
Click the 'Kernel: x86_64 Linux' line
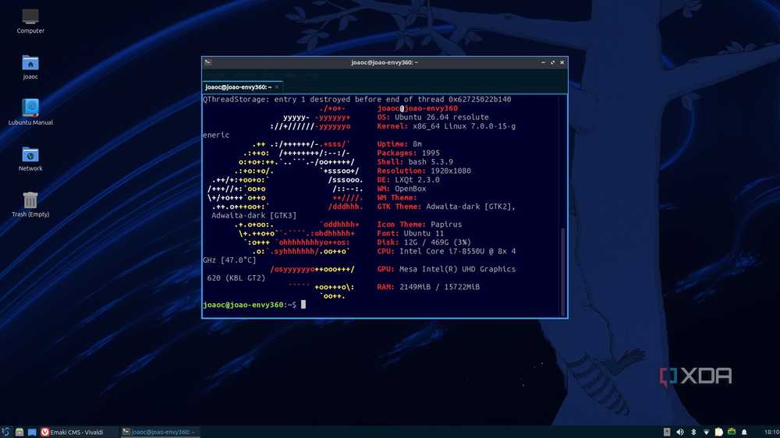point(446,126)
